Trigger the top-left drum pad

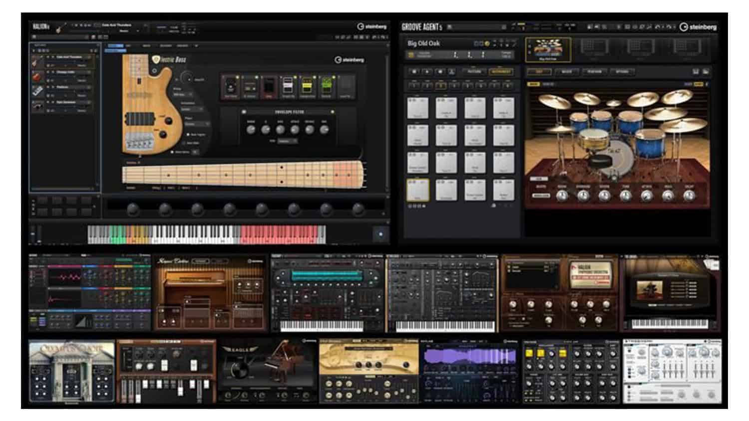click(418, 108)
